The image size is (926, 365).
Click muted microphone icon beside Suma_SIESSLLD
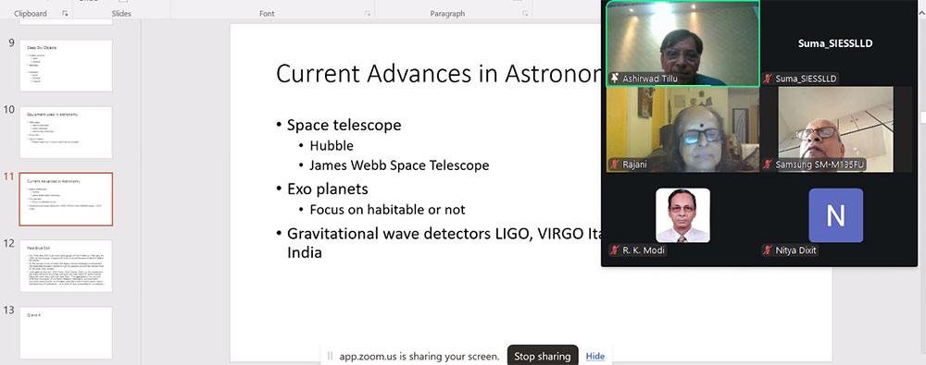769,79
